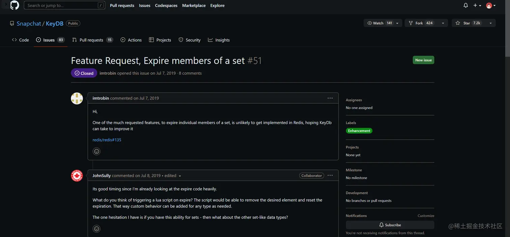Viewport: 510px width, 237px height.
Task: Open the create new plus dropdown
Action: [477, 5]
